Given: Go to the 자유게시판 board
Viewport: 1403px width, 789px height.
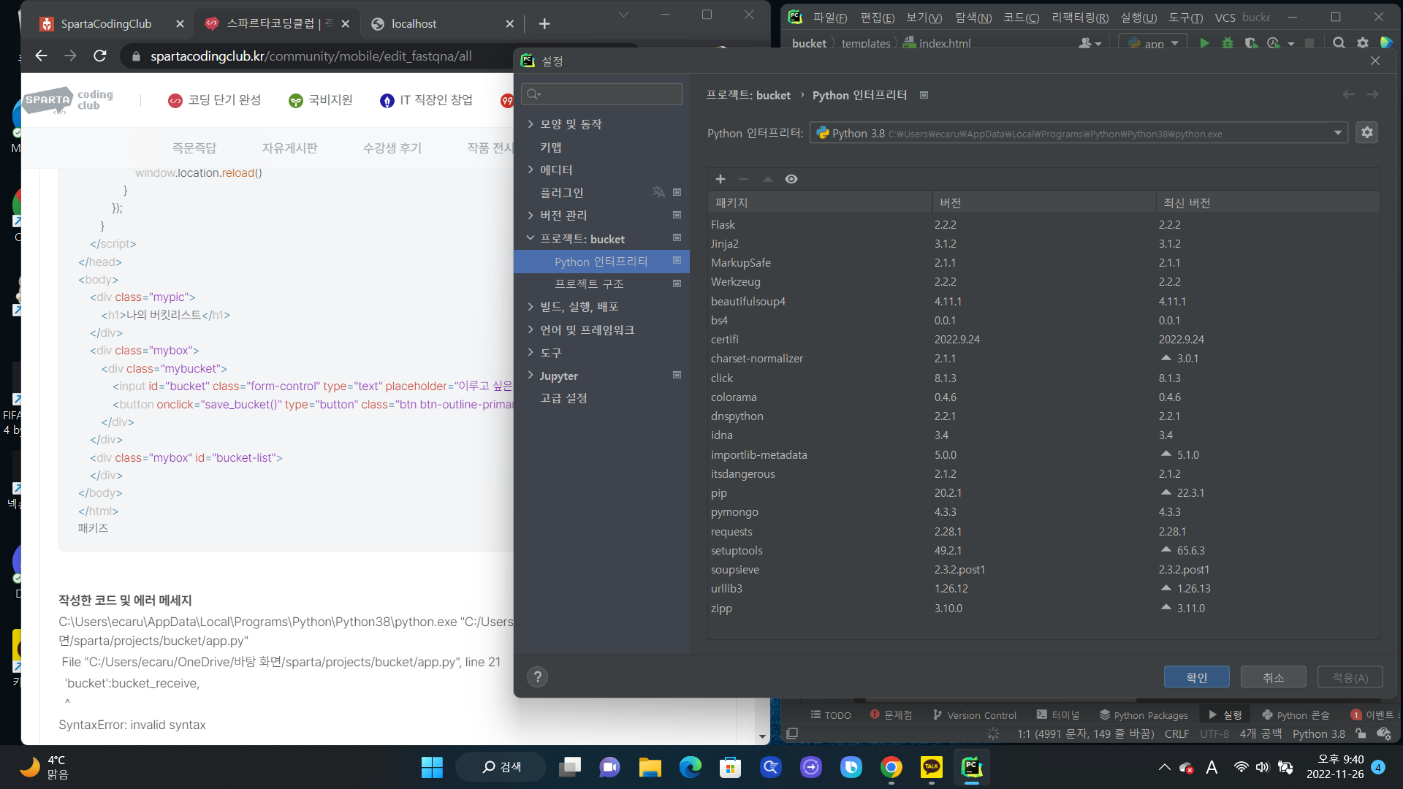Looking at the screenshot, I should tap(289, 148).
